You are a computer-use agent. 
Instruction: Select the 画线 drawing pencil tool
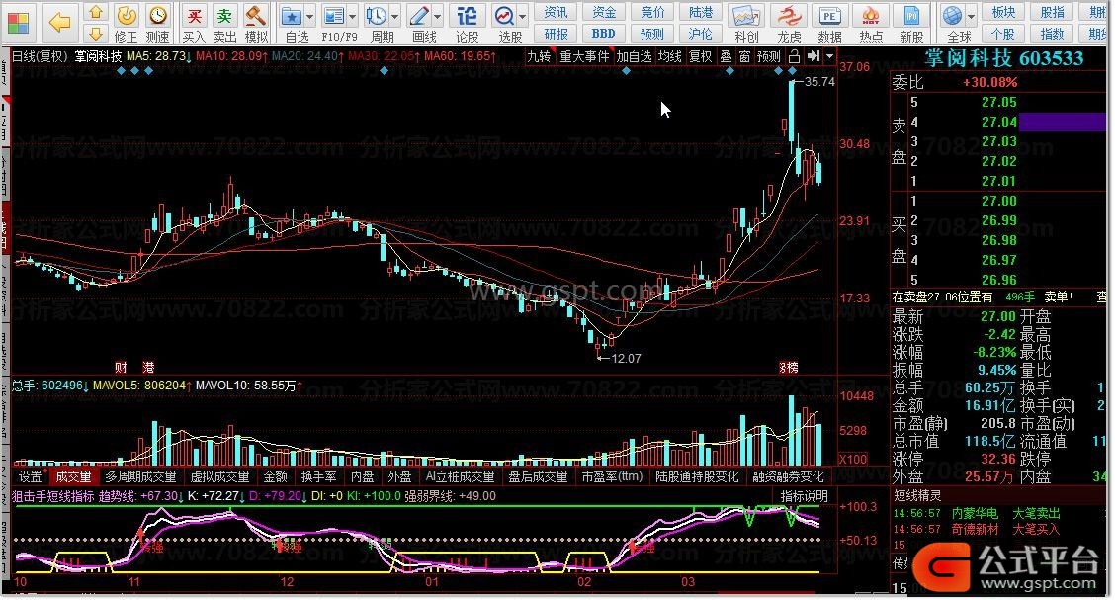[x=420, y=23]
